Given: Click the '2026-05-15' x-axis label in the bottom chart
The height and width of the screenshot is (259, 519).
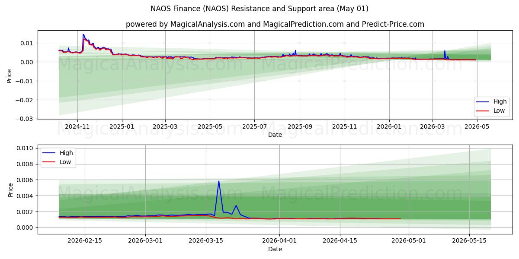Looking at the screenshot, I should click(470, 242).
